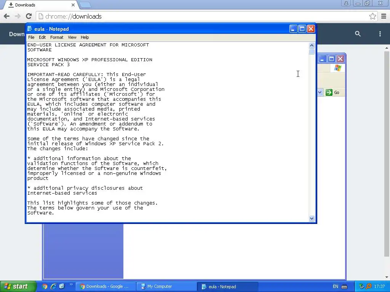This screenshot has width=390, height=292.
Task: Open the Chrome hamburger menu
Action: click(x=384, y=16)
